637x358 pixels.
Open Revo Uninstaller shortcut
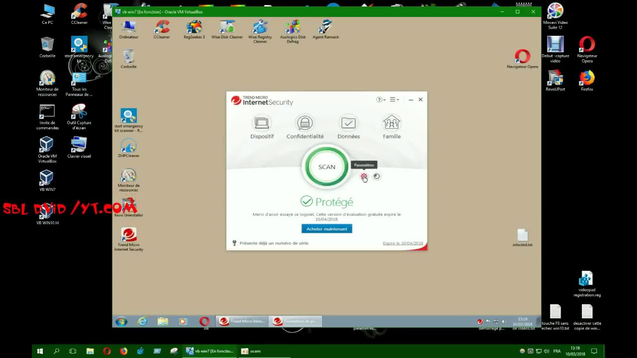point(128,207)
